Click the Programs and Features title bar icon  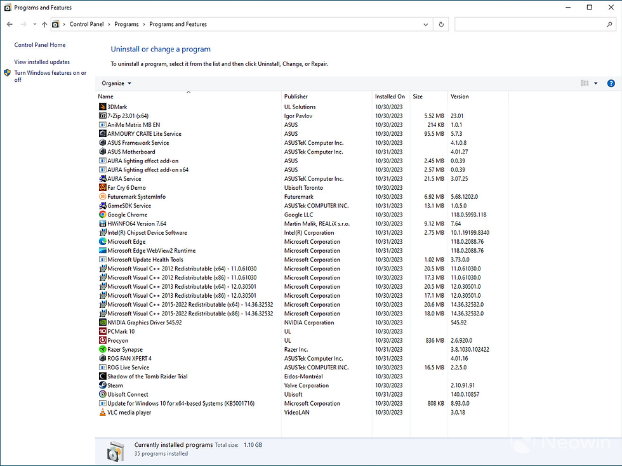click(x=8, y=8)
